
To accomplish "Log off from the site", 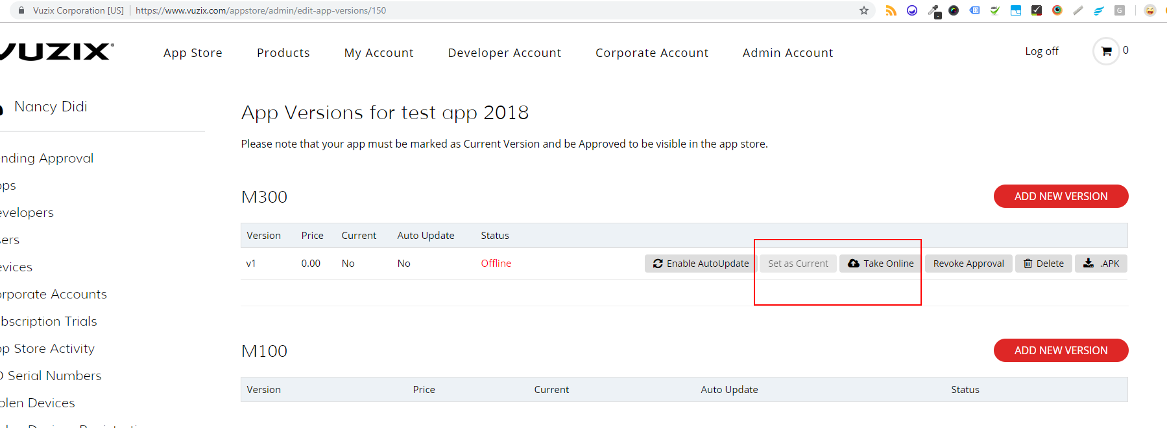I will coord(1042,51).
